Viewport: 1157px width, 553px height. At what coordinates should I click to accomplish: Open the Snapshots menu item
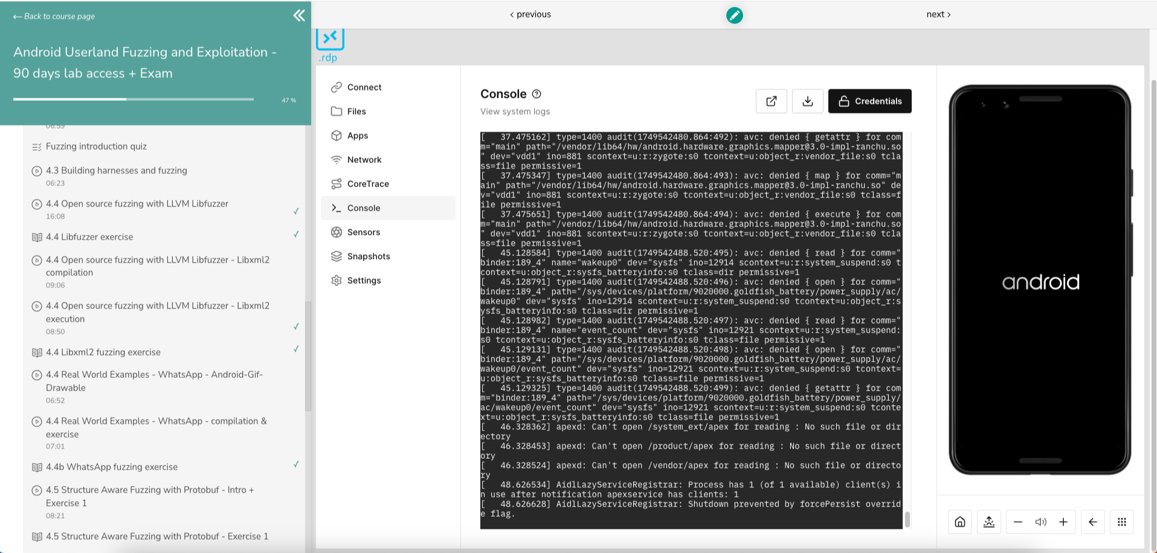tap(388, 257)
